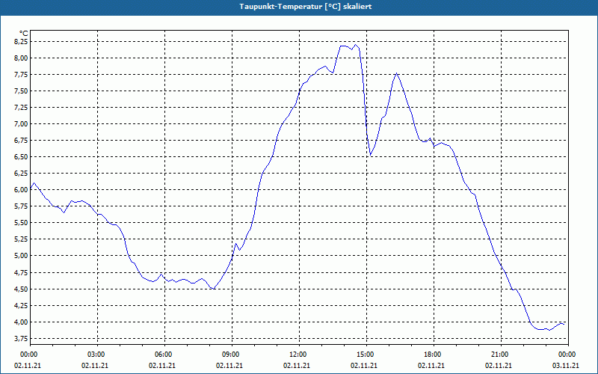Click the '02.11.21' date under 12:00

pos(297,366)
